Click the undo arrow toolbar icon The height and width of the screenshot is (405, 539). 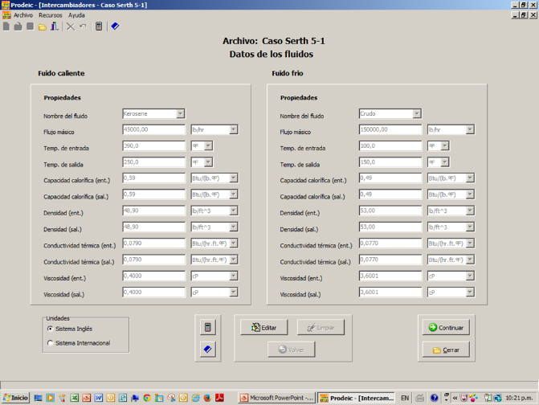pos(83,27)
